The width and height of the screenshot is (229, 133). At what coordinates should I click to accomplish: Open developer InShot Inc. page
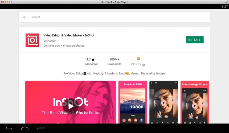50,41
